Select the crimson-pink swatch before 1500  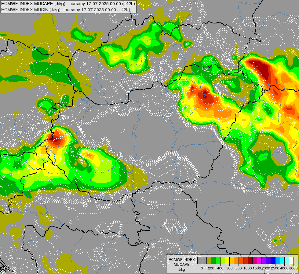point(255,260)
